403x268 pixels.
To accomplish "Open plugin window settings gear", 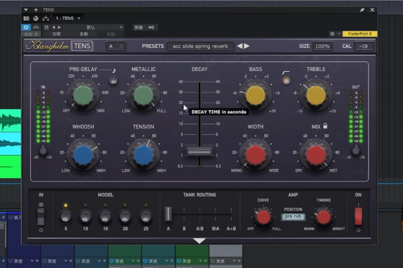I will (x=332, y=34).
